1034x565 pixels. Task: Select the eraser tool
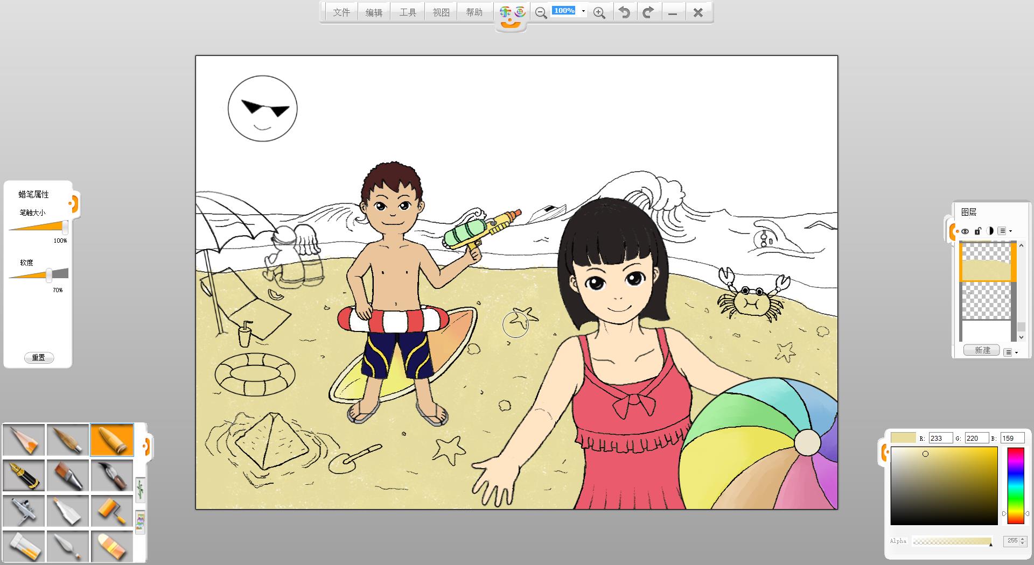[112, 546]
